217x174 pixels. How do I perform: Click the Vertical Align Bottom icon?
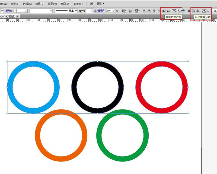coord(168,11)
